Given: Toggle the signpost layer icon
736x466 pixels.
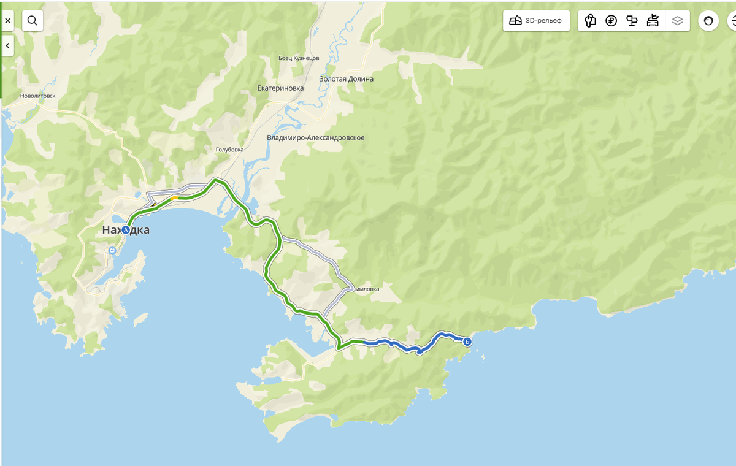Looking at the screenshot, I should coord(632,21).
